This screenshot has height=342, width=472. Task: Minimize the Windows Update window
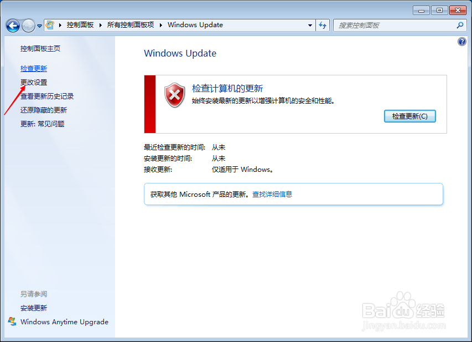(421, 11)
